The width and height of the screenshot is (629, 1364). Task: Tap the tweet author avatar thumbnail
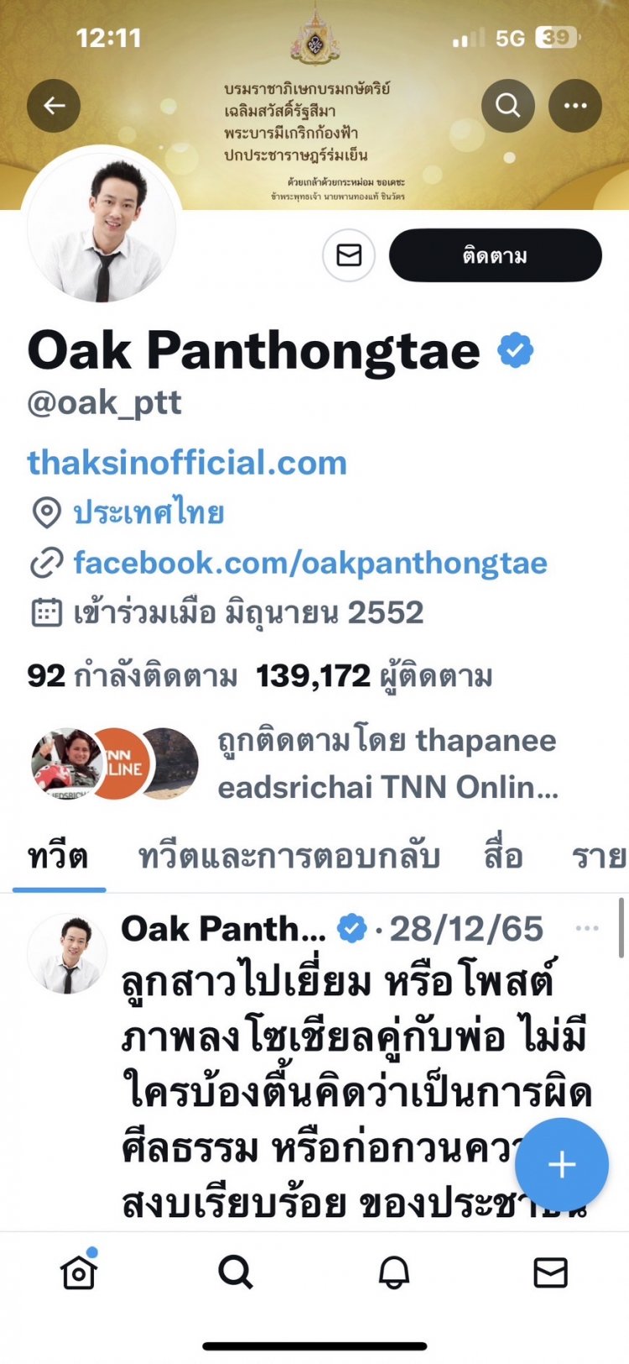click(x=68, y=954)
